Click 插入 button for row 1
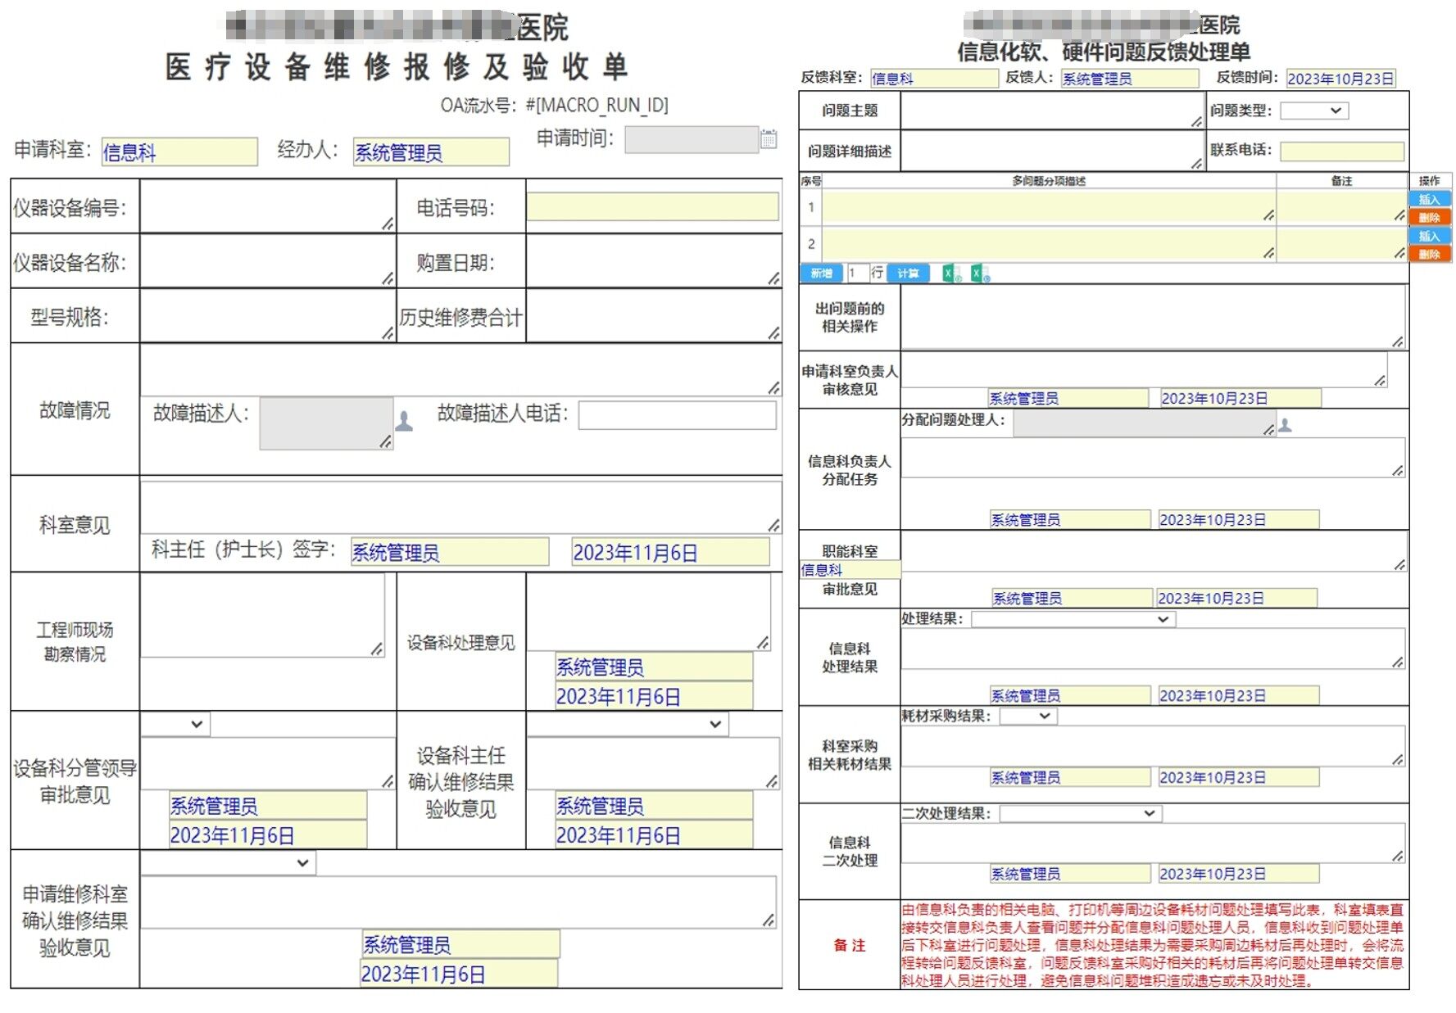This screenshot has height=1013, width=1456. tap(1429, 199)
